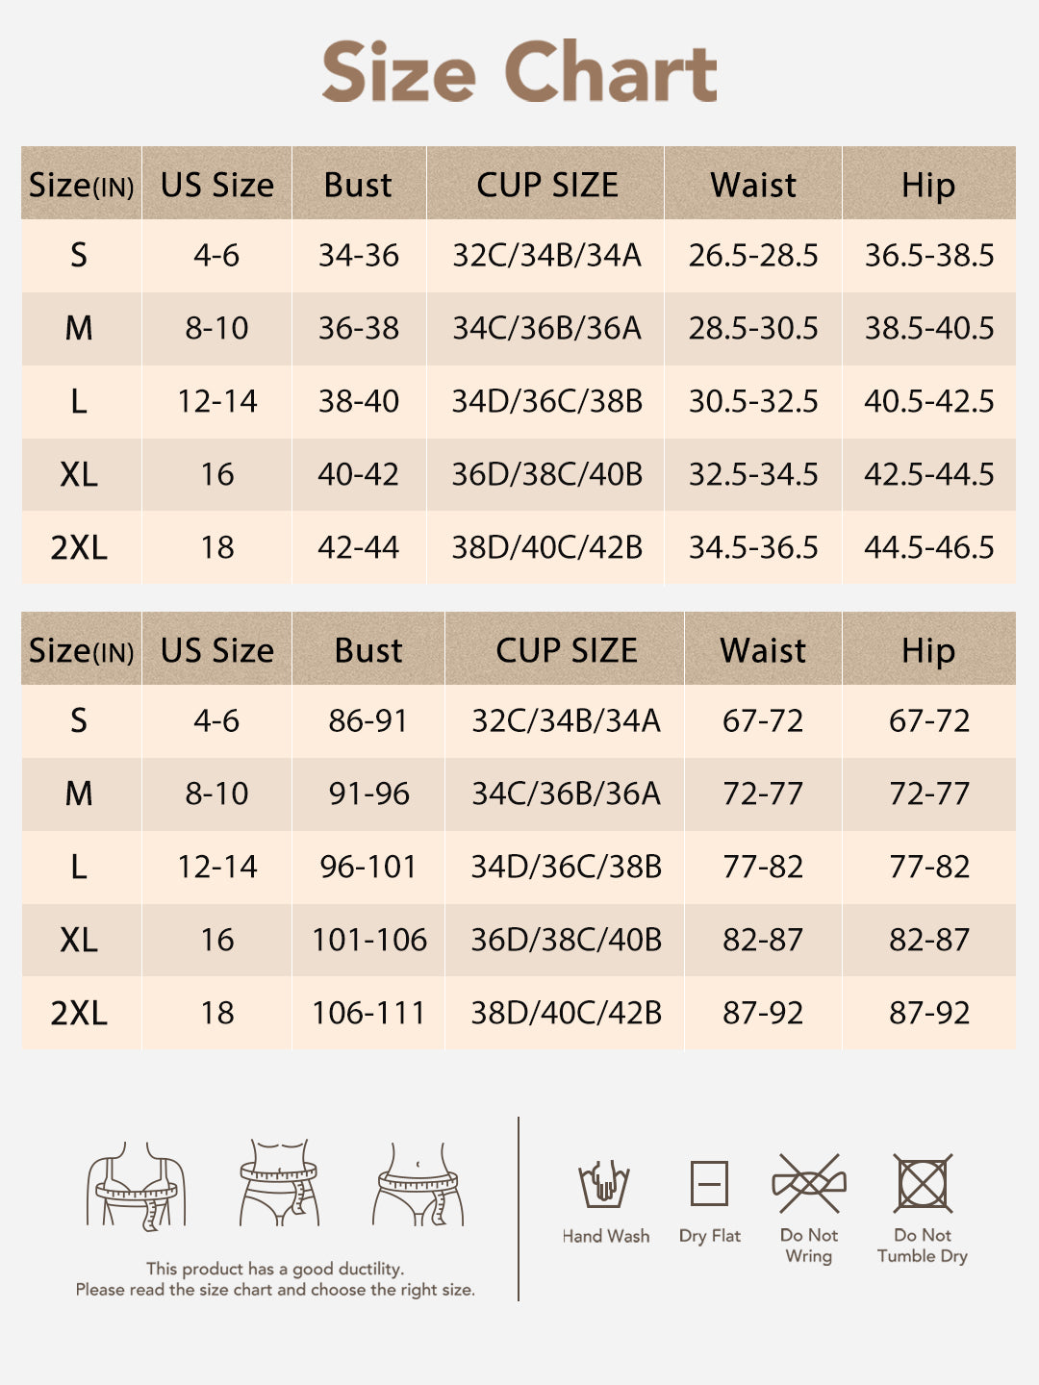Click the 40-42 bust cell
Viewport: 1039px width, 1385px height.
pos(359,475)
